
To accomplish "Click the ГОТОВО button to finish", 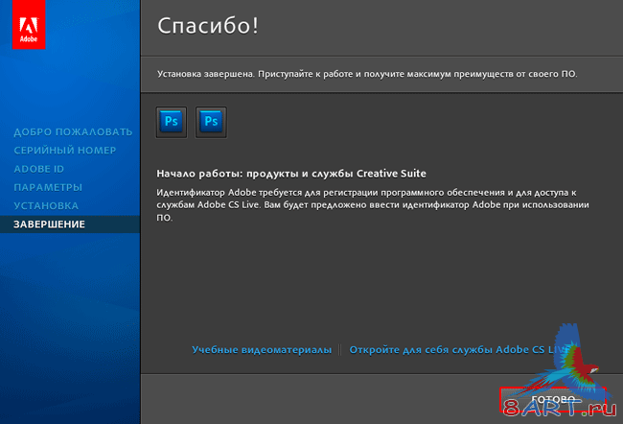I will [553, 399].
